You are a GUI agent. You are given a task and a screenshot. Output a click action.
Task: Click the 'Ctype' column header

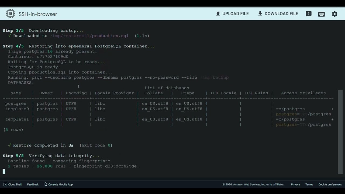[188, 93]
